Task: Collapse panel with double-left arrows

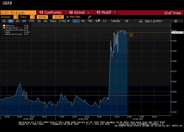Action: click(127, 21)
